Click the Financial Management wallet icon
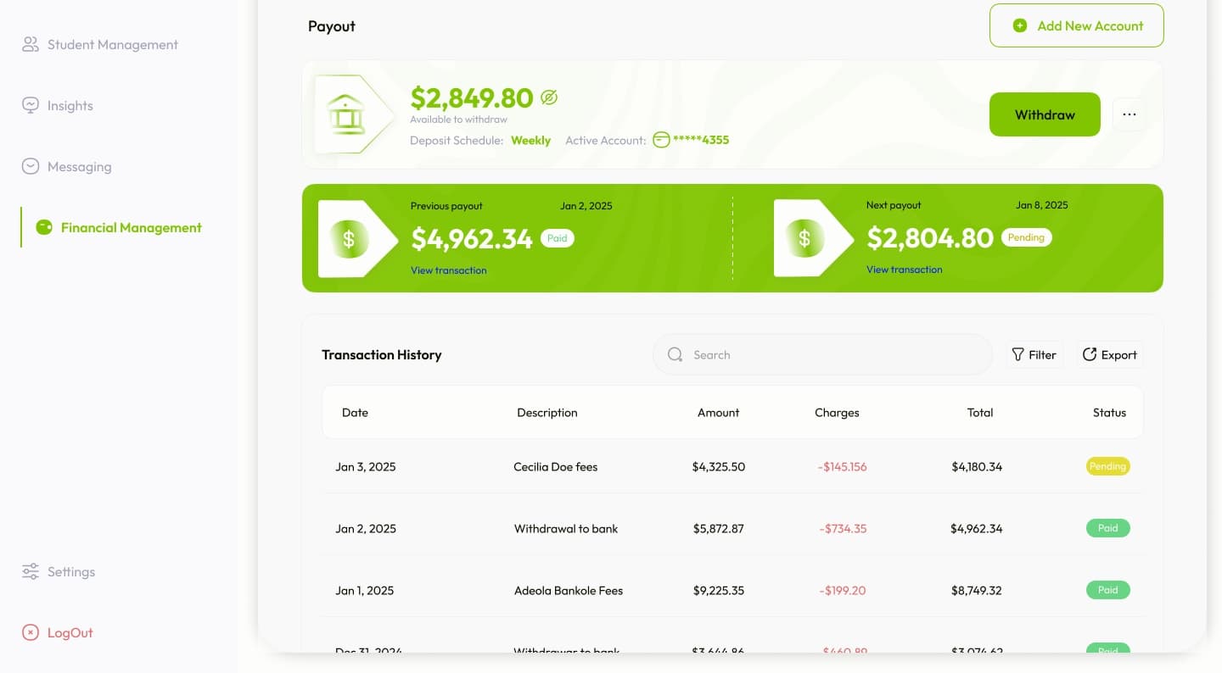The image size is (1222, 673). click(44, 227)
